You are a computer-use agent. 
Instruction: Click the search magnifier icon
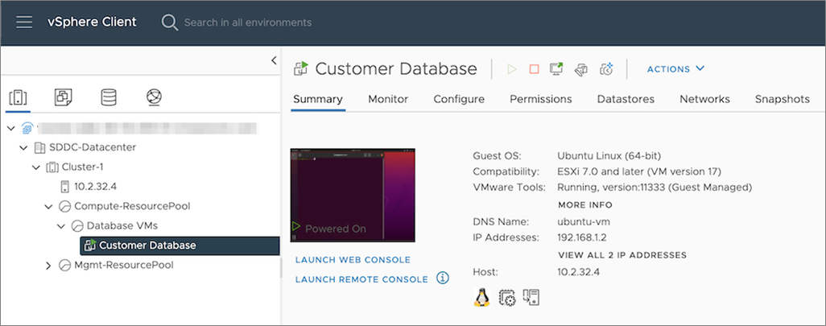pyautogui.click(x=170, y=23)
